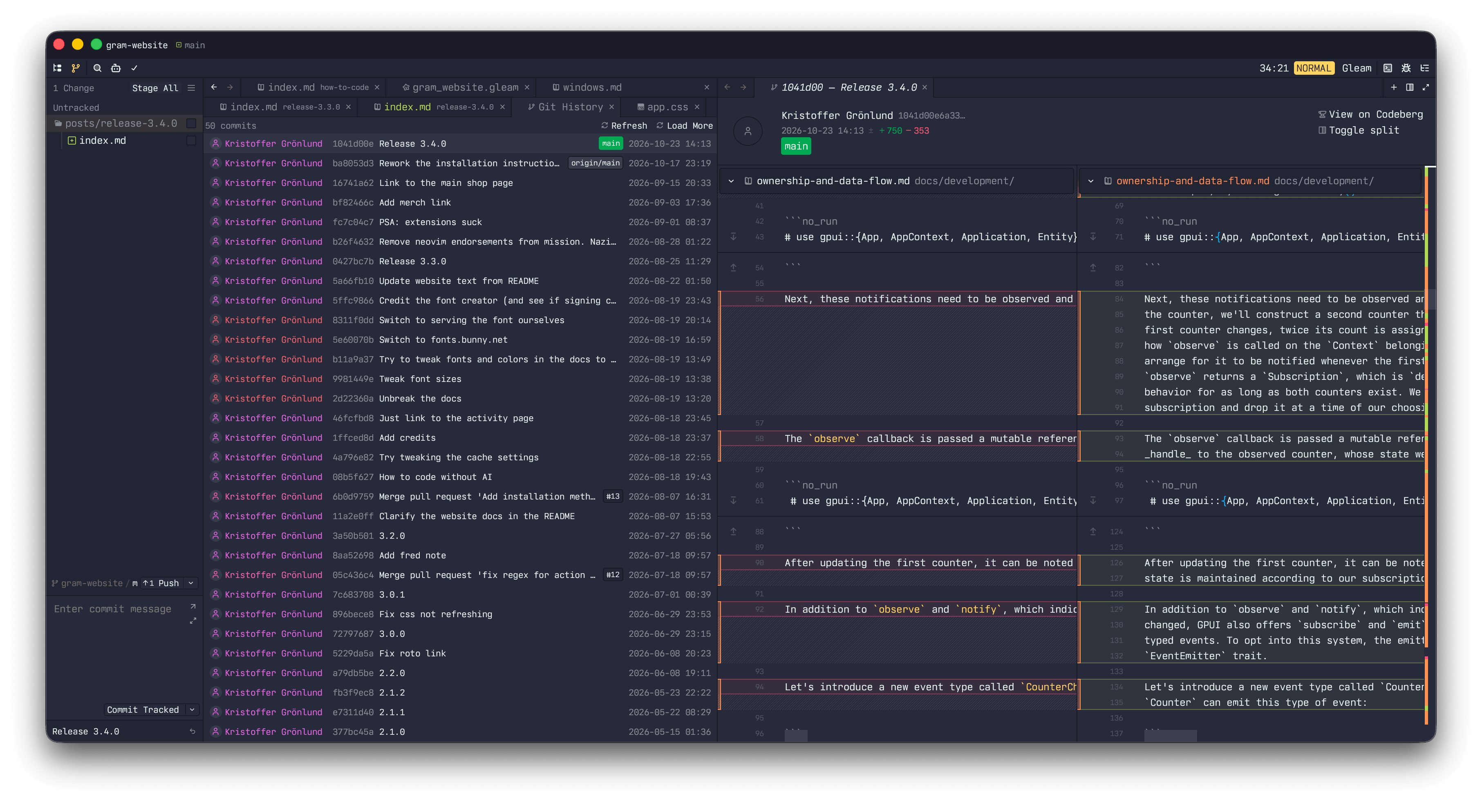Go forward in the left editor pane
The width and height of the screenshot is (1482, 803).
[230, 87]
